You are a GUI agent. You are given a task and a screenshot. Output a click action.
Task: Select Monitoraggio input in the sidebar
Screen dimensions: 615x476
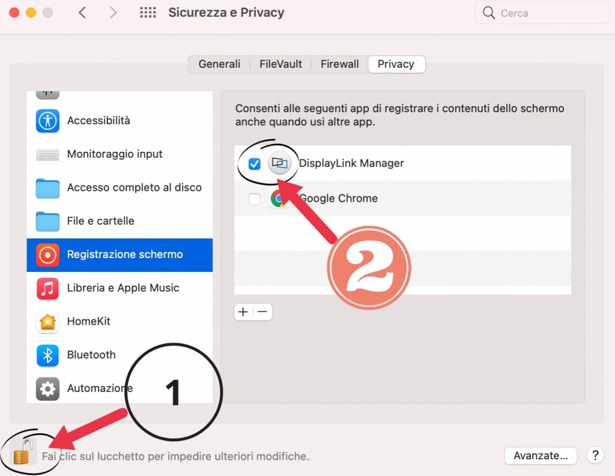tap(115, 154)
